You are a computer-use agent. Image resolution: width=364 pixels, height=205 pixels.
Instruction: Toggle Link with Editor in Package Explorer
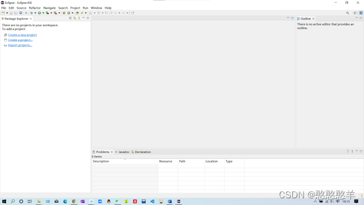coord(74,18)
